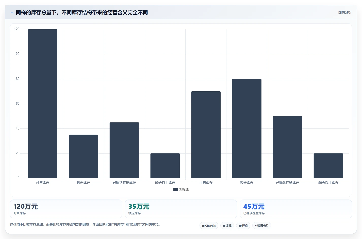Open the 进度 chip

point(243,226)
